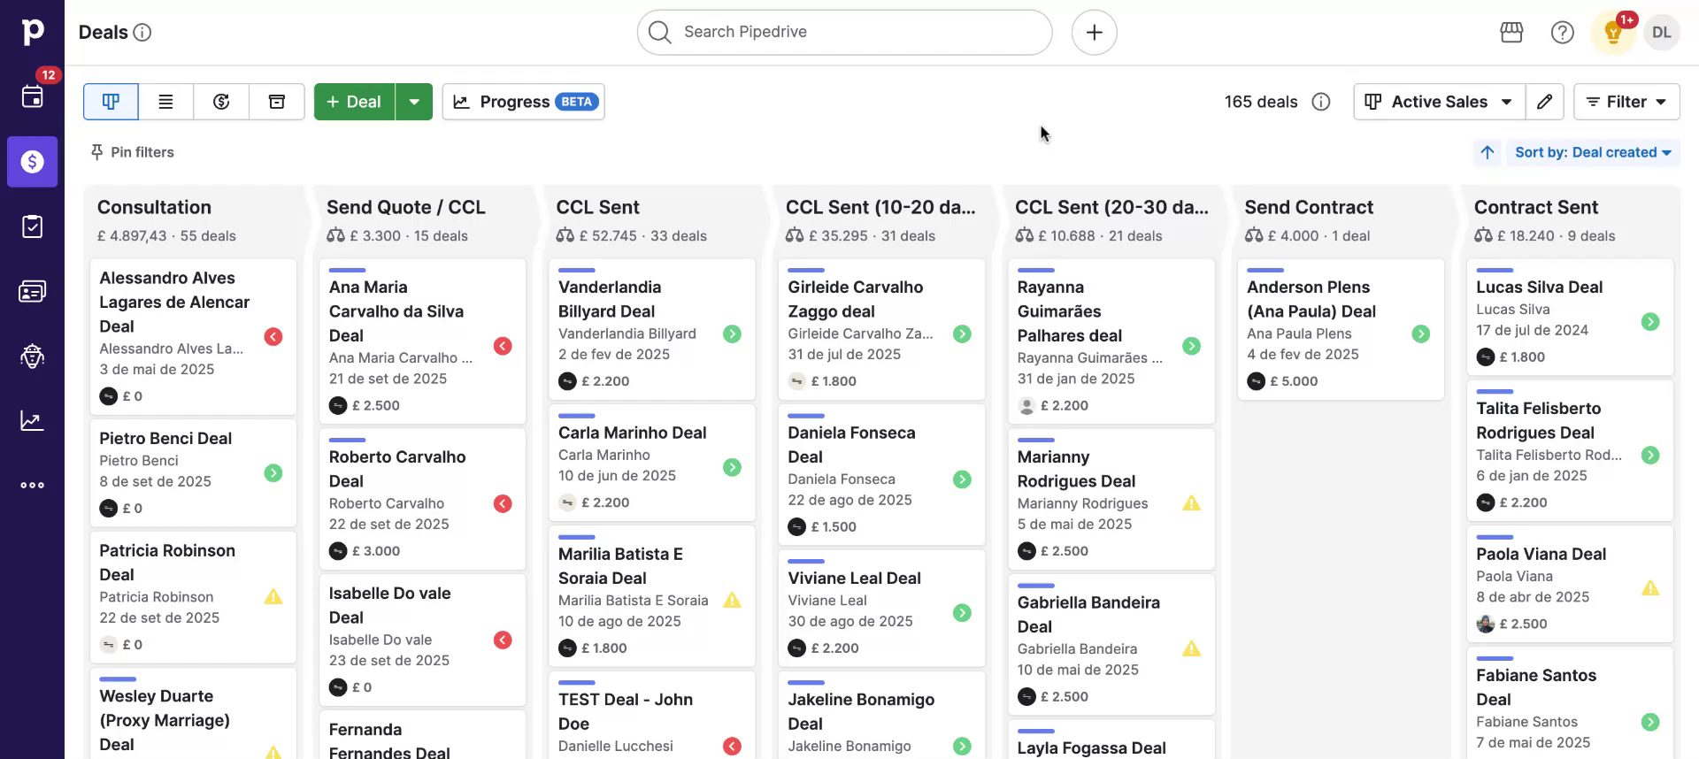Viewport: 1699px width, 759px height.
Task: Open Projects checklist icon in sidebar
Action: 33,226
